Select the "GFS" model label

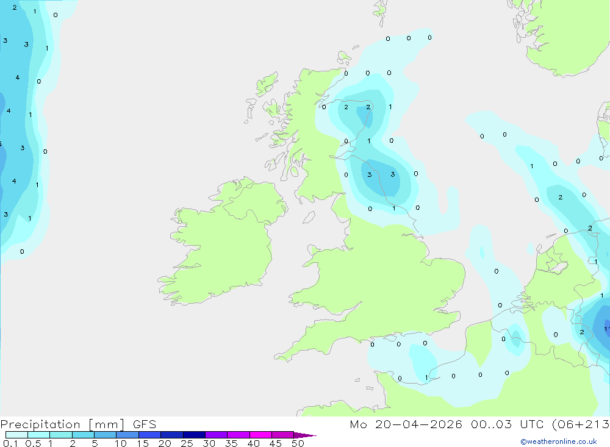[145, 424]
